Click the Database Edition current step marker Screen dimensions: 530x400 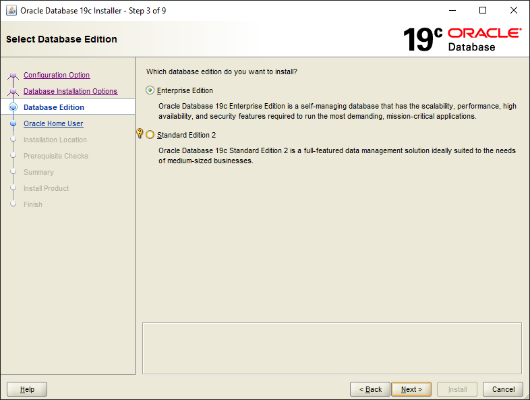coord(13,107)
